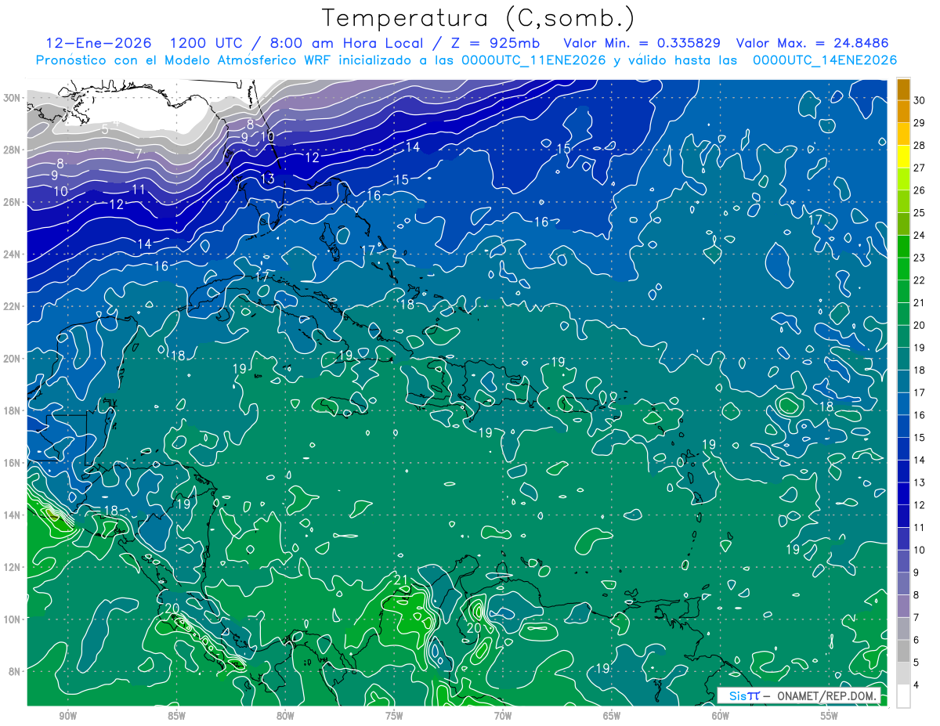
Task: Click the '16N' latitude axis label
Action: click(11, 463)
